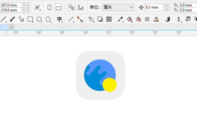Decrease the 297.0 mm page width
197x126 pixels.
(24, 5)
